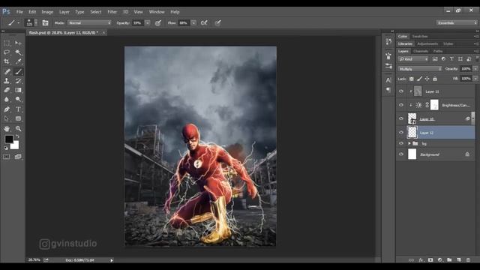Open the Brush Preset picker
Image resolution: width=480 pixels, height=270 pixels.
[x=31, y=22]
